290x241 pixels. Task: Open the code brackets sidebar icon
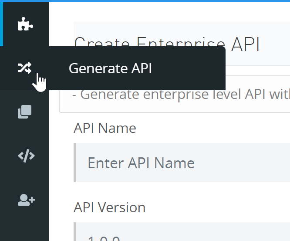(x=26, y=156)
